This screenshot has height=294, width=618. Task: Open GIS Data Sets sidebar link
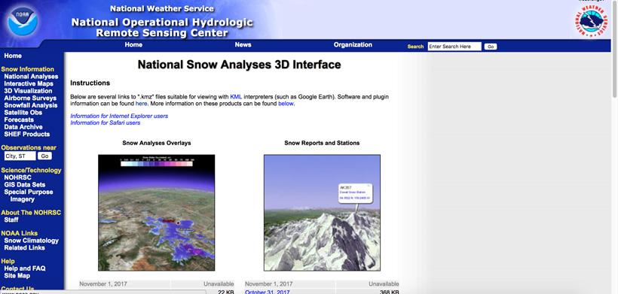click(x=25, y=185)
